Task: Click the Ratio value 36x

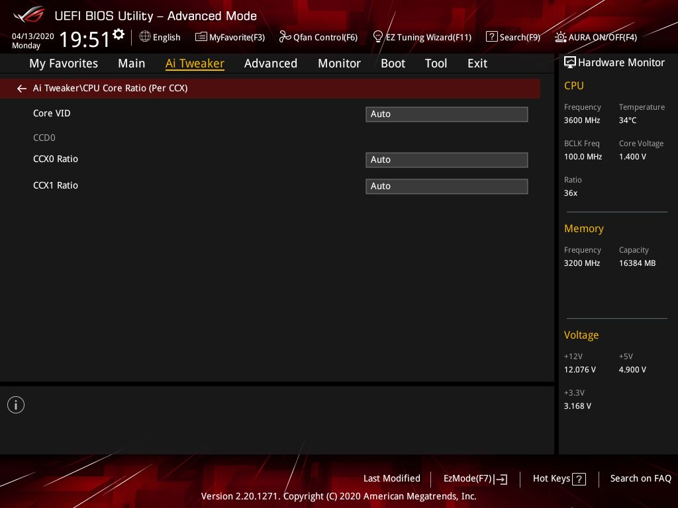Action: (570, 193)
